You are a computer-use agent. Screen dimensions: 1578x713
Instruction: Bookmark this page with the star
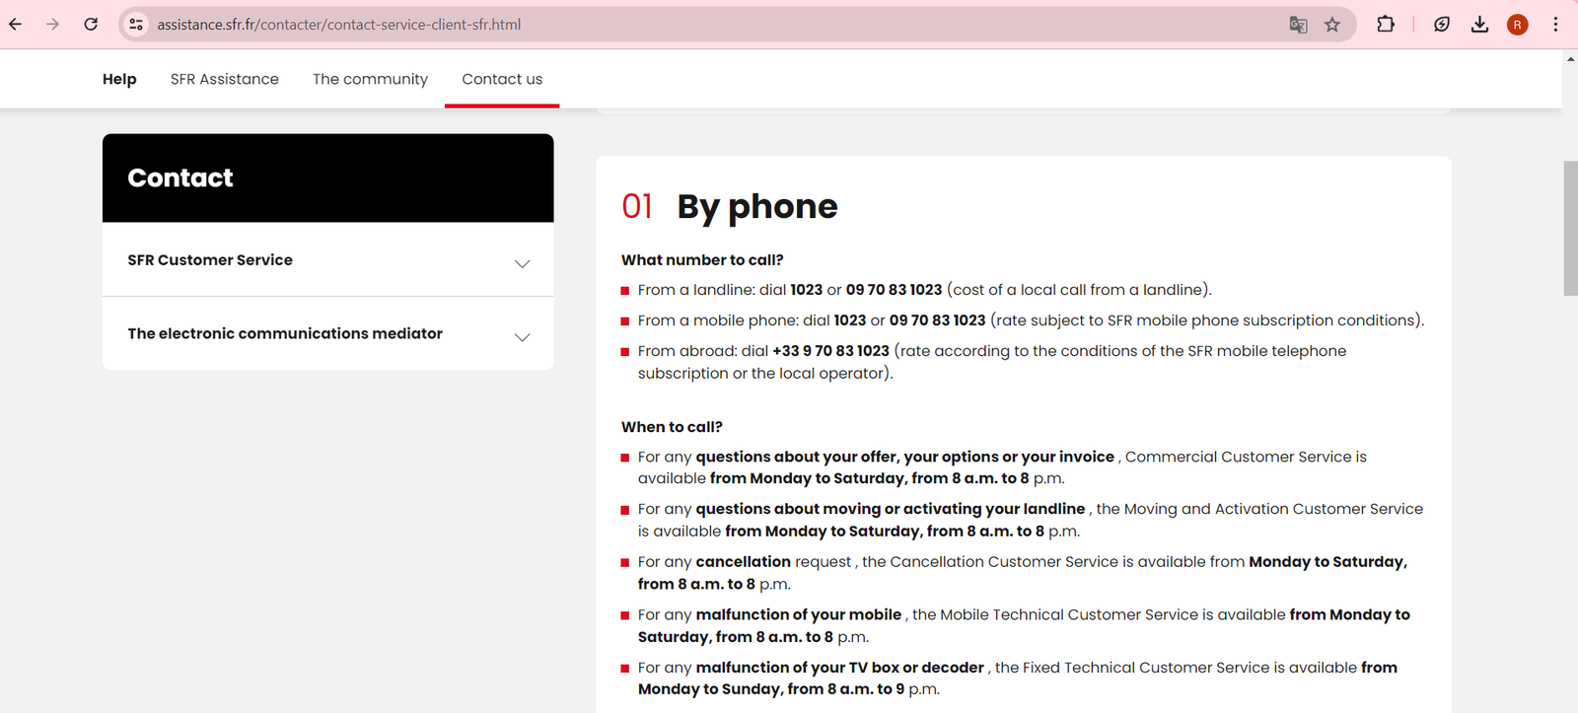pyautogui.click(x=1332, y=25)
